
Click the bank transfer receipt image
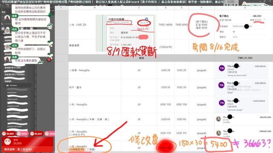coord(125,33)
